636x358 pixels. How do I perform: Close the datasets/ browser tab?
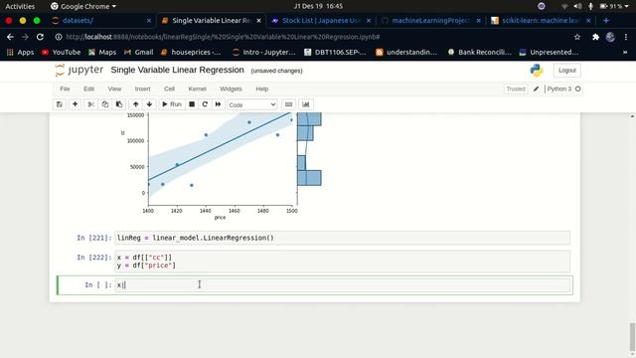click(149, 20)
